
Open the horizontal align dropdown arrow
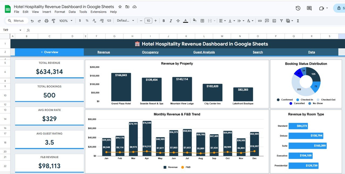click(x=225, y=21)
